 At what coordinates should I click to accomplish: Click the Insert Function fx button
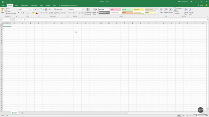(x=25, y=19)
